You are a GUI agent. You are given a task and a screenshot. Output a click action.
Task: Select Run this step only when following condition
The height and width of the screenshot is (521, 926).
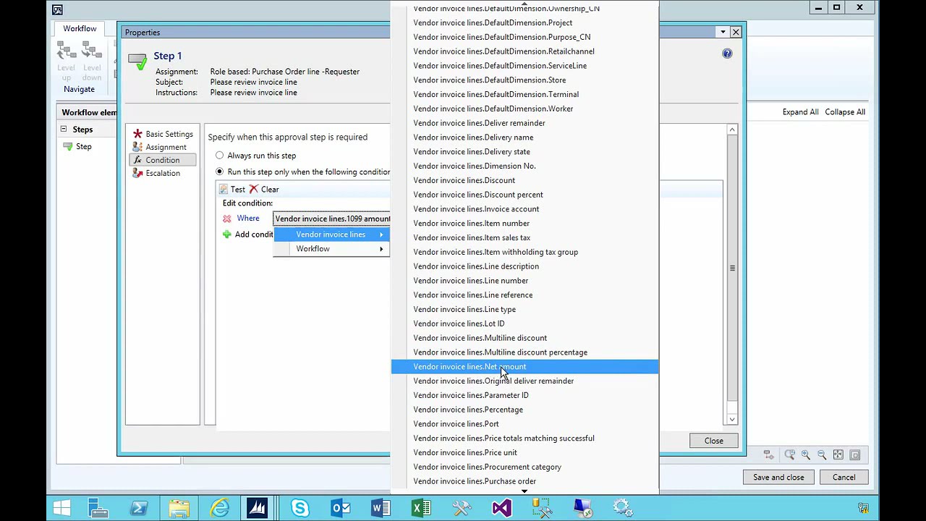tap(220, 171)
